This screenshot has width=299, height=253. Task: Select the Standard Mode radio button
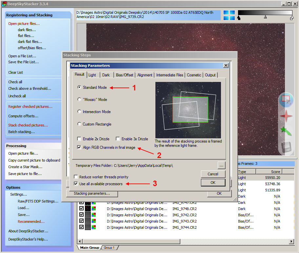click(79, 87)
